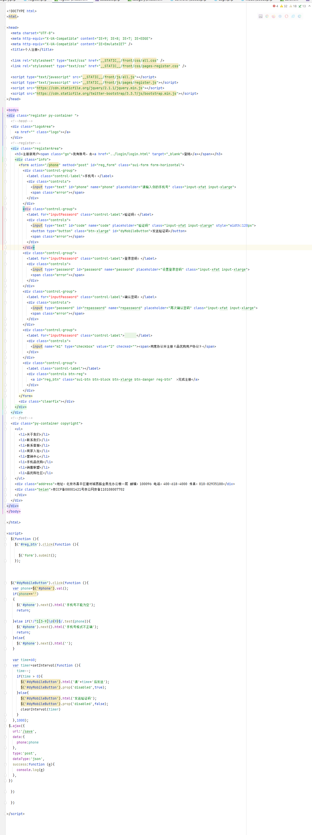Click the clearInterval(timer) line
312x835 pixels.
40,710
